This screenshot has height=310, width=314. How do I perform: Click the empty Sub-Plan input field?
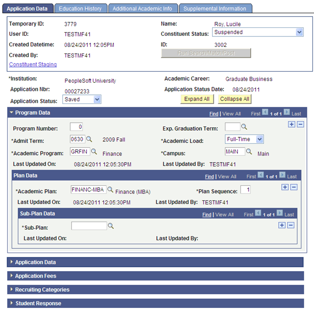[x=89, y=226]
